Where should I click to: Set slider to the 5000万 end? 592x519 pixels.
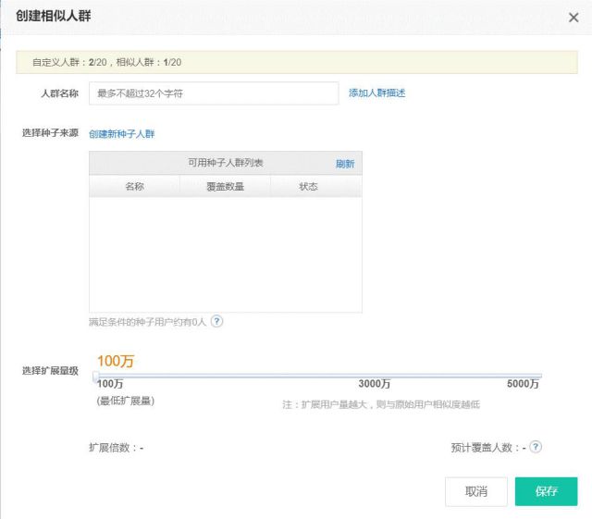click(x=539, y=376)
